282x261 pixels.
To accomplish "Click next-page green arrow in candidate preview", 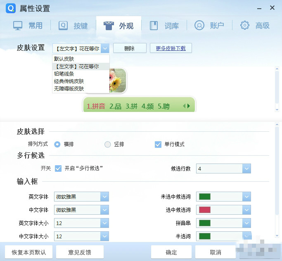I will 188,106.
